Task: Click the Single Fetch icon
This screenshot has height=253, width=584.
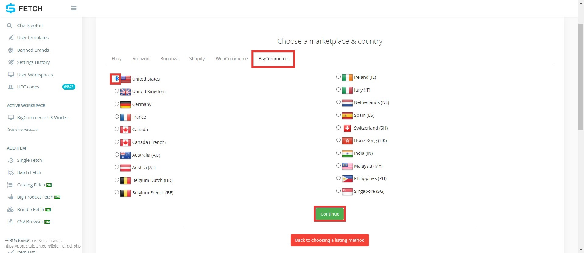Action: [11, 160]
